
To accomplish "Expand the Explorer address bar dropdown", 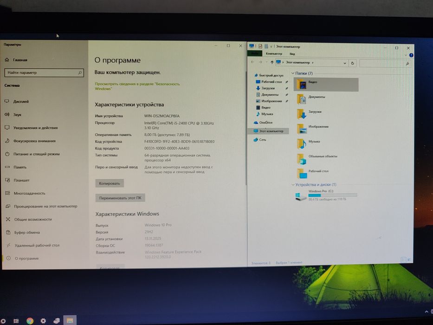I will (345, 63).
